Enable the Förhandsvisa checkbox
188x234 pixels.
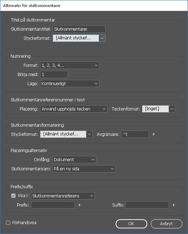coord(8,223)
